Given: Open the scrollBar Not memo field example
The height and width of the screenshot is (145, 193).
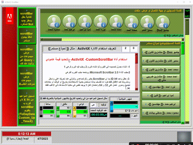Looking at the screenshot, I should (x=27, y=17).
